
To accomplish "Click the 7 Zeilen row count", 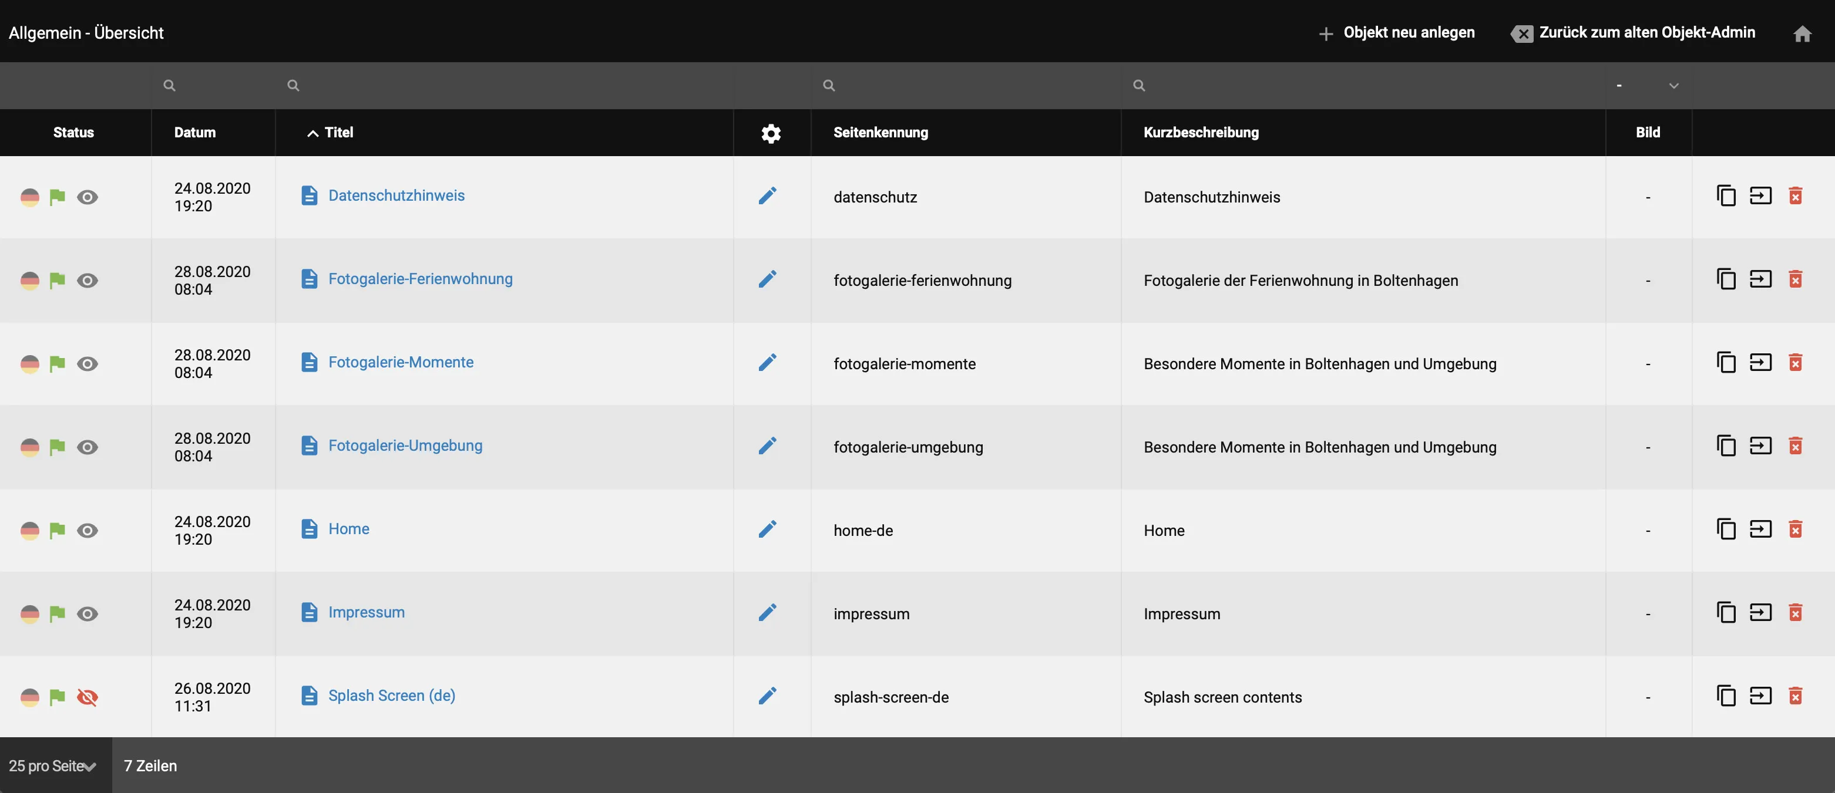I will point(150,766).
